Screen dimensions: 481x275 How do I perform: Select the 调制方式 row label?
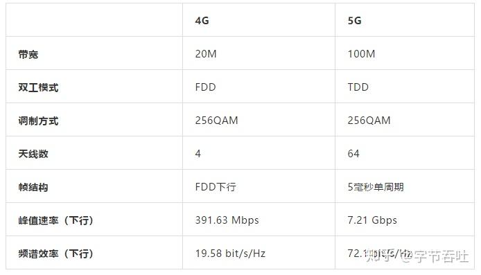(38, 121)
